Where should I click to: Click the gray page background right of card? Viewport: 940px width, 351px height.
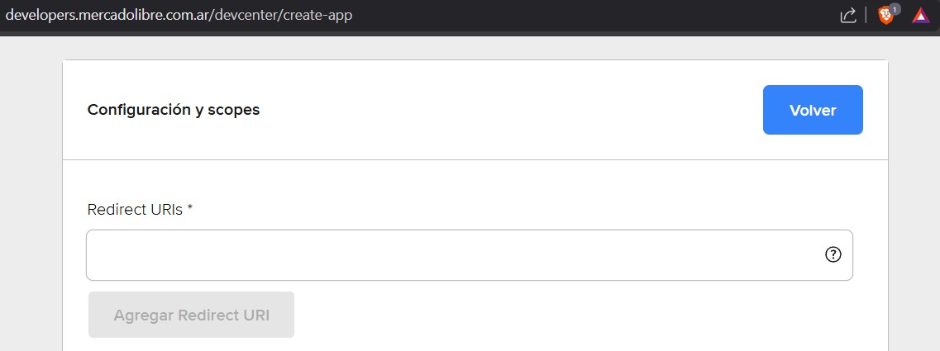(914, 197)
